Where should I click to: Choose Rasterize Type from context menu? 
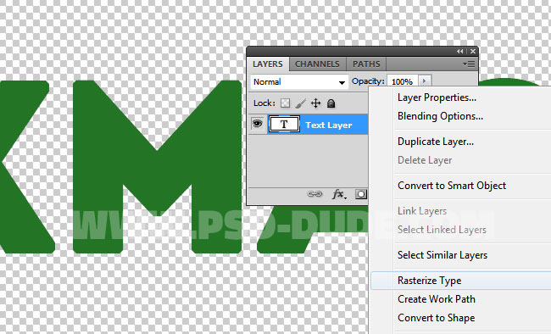tap(461, 281)
